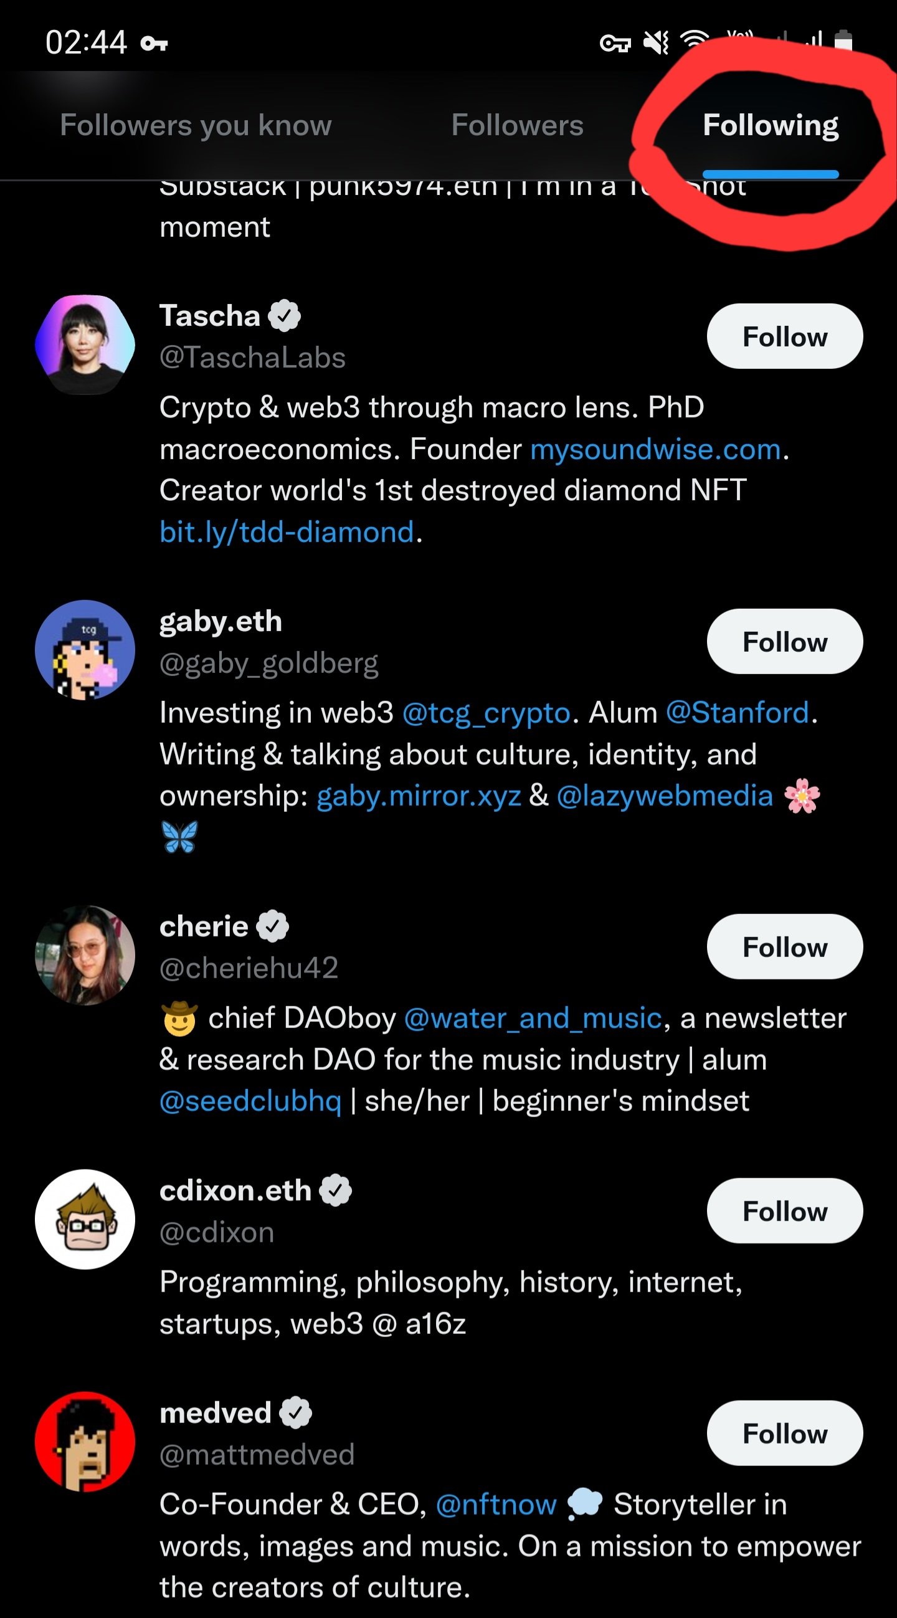
Task: Tap the @water_and_music mention
Action: 533,1018
